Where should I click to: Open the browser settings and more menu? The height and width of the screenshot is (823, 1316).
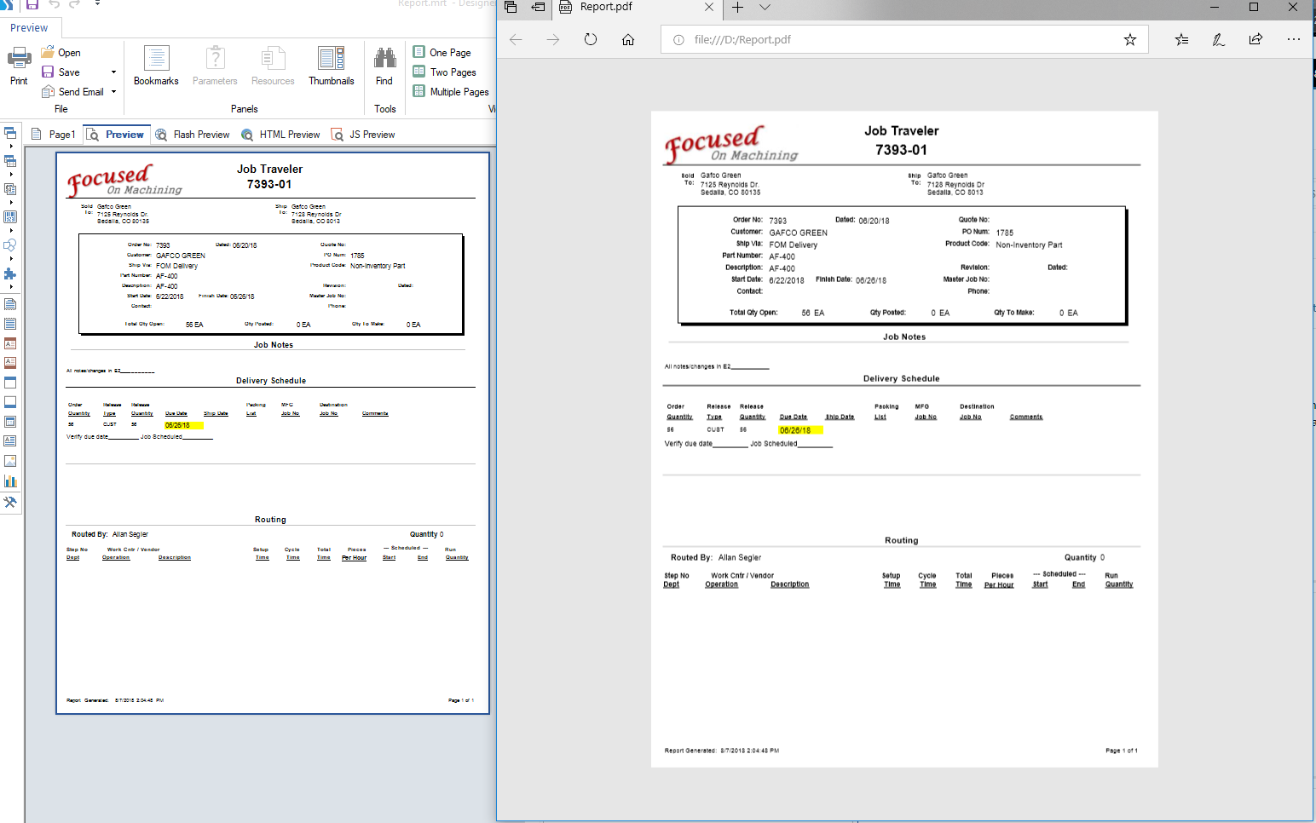tap(1294, 39)
